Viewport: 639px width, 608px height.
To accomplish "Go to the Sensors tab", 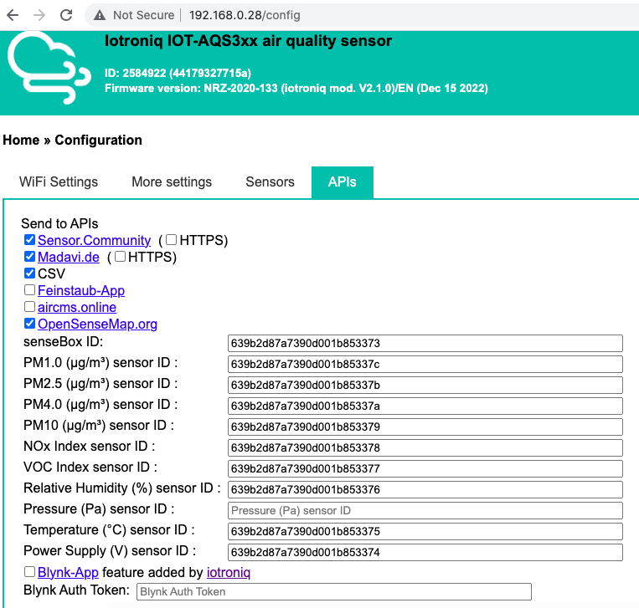I will click(270, 182).
